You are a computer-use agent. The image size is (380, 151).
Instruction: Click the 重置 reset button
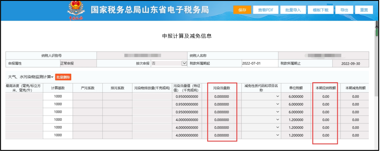[x=364, y=10]
